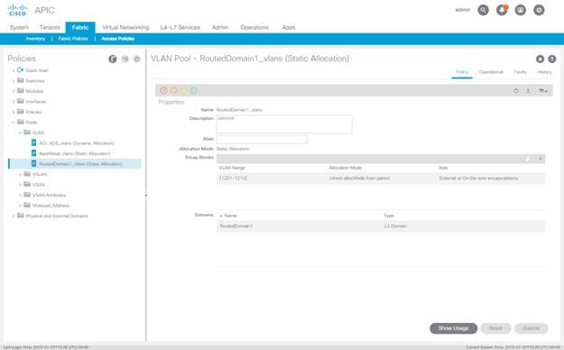Open the help icon beside pool title
The image size is (564, 350).
[551, 59]
